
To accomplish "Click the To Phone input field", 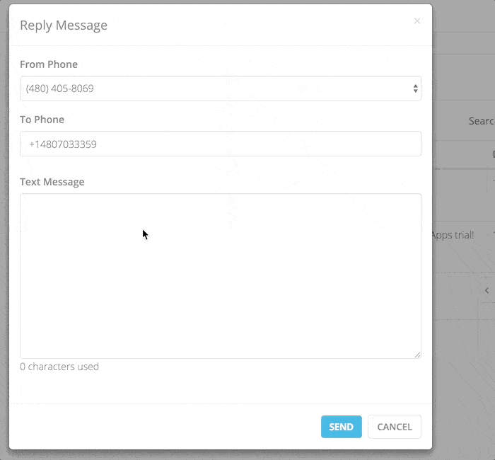I will pos(221,144).
